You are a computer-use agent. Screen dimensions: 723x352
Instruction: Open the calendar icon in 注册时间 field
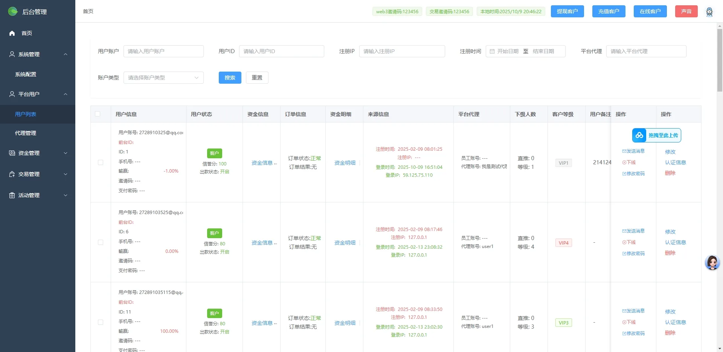493,51
